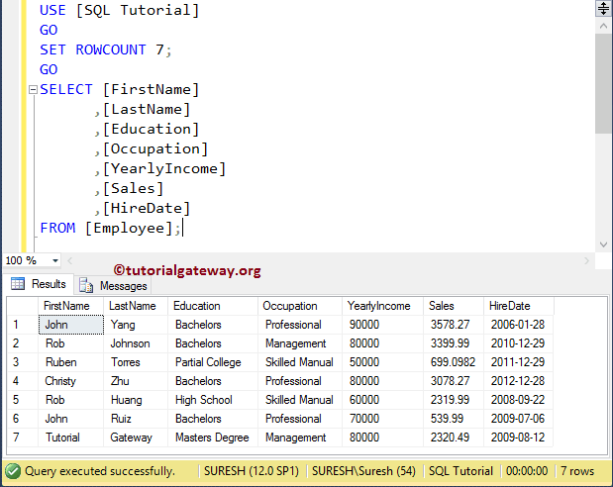Select row 7 header in results

23,438
